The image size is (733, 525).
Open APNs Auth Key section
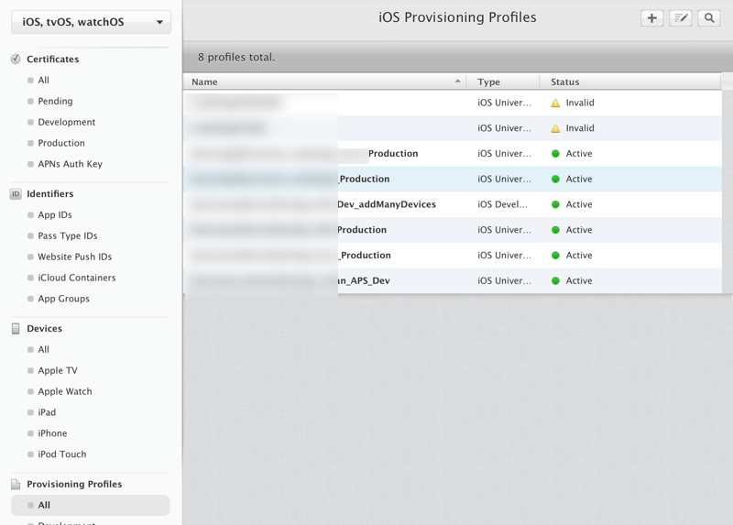pos(70,164)
